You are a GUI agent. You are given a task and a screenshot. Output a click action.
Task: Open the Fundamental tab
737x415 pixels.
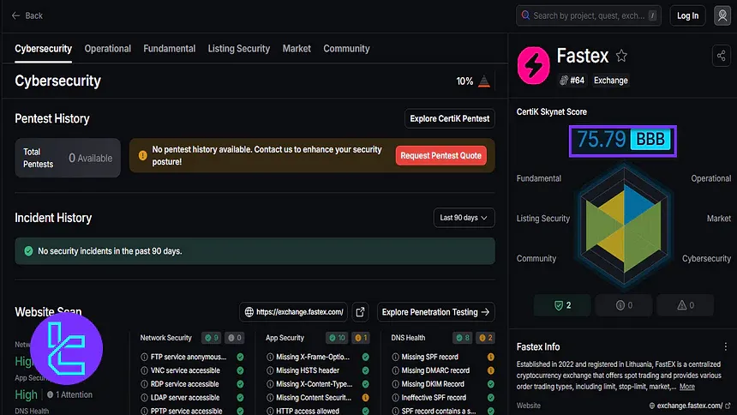[169, 49]
